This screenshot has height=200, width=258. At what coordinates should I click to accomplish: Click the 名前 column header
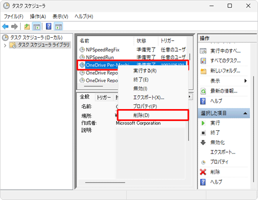(x=106, y=41)
